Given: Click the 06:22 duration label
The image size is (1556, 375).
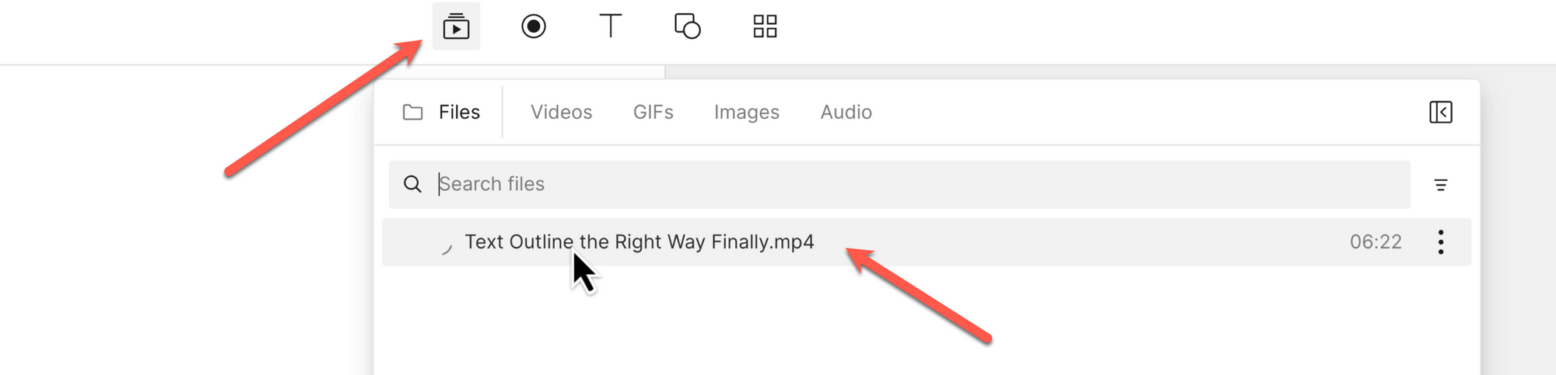Looking at the screenshot, I should tap(1375, 242).
